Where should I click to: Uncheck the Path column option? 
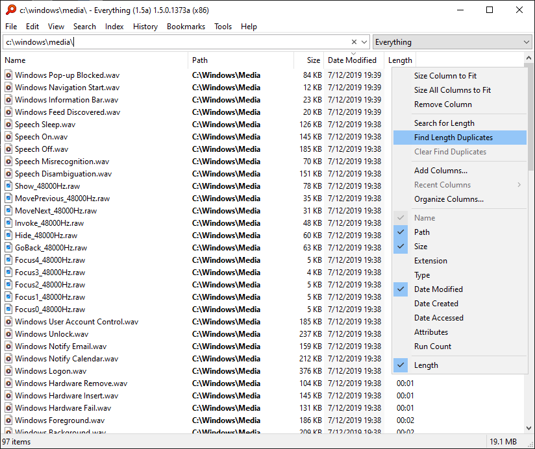[x=460, y=232]
